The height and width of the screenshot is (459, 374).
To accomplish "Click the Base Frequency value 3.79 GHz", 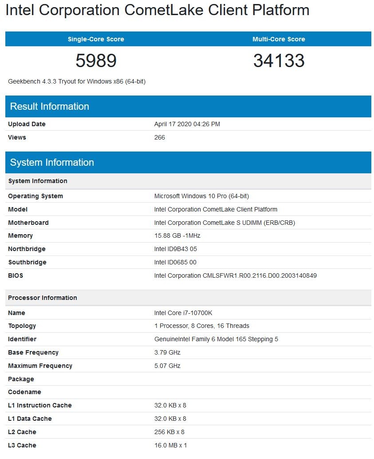I will pyautogui.click(x=167, y=352).
